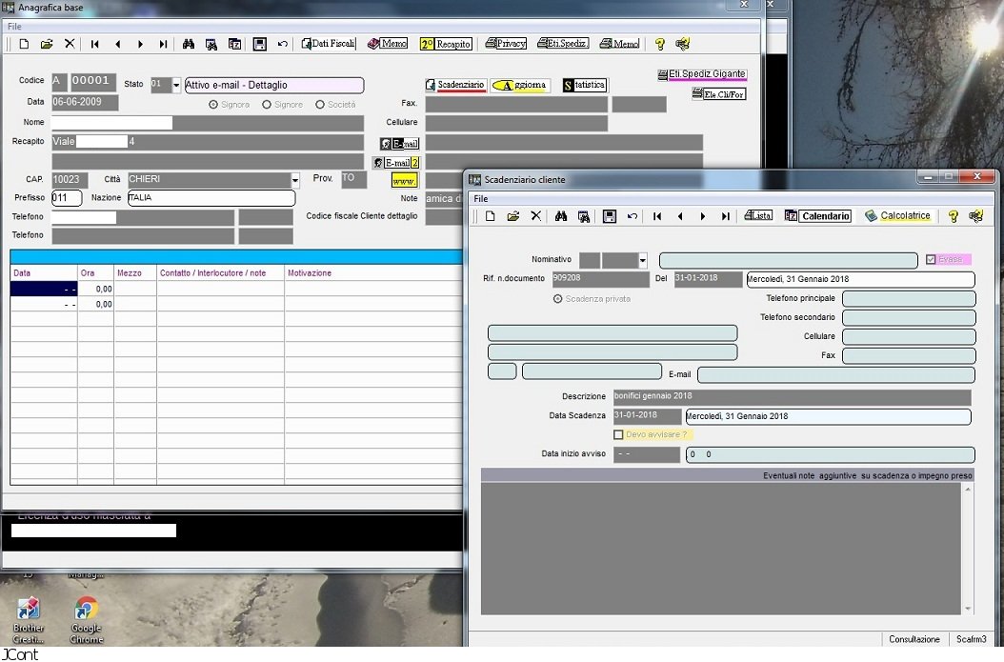
Task: Select the Società radio button
Action: coord(320,105)
